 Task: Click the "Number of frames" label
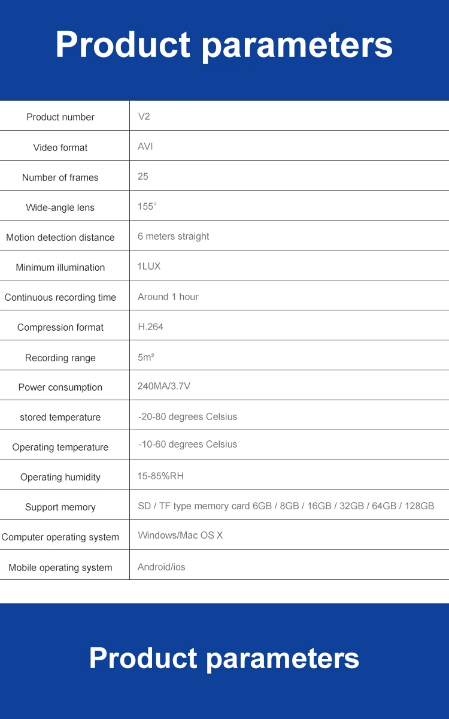pyautogui.click(x=60, y=177)
